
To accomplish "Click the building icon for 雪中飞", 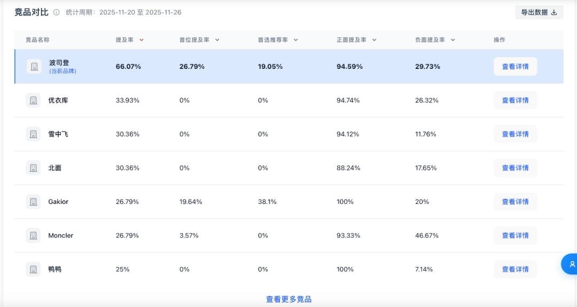I will (x=33, y=134).
